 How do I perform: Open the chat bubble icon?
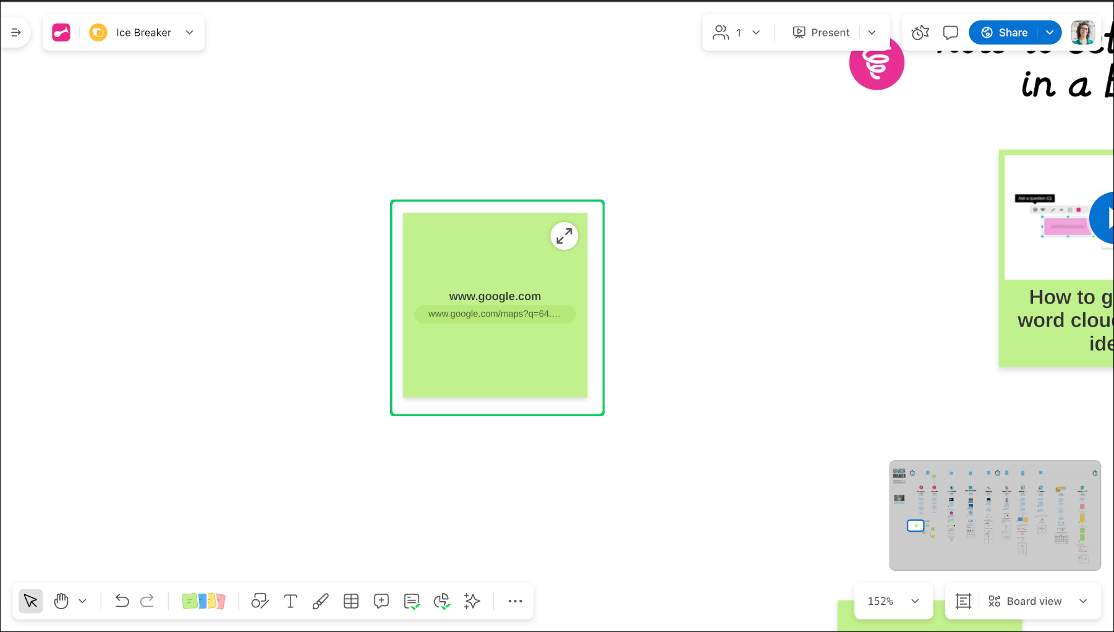tap(950, 32)
